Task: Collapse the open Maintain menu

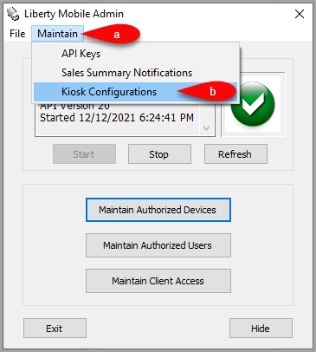Action: [x=57, y=34]
